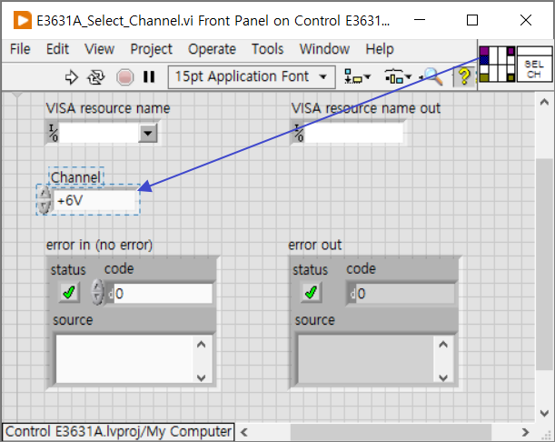Open the VISA resource name dropdown

coord(147,134)
